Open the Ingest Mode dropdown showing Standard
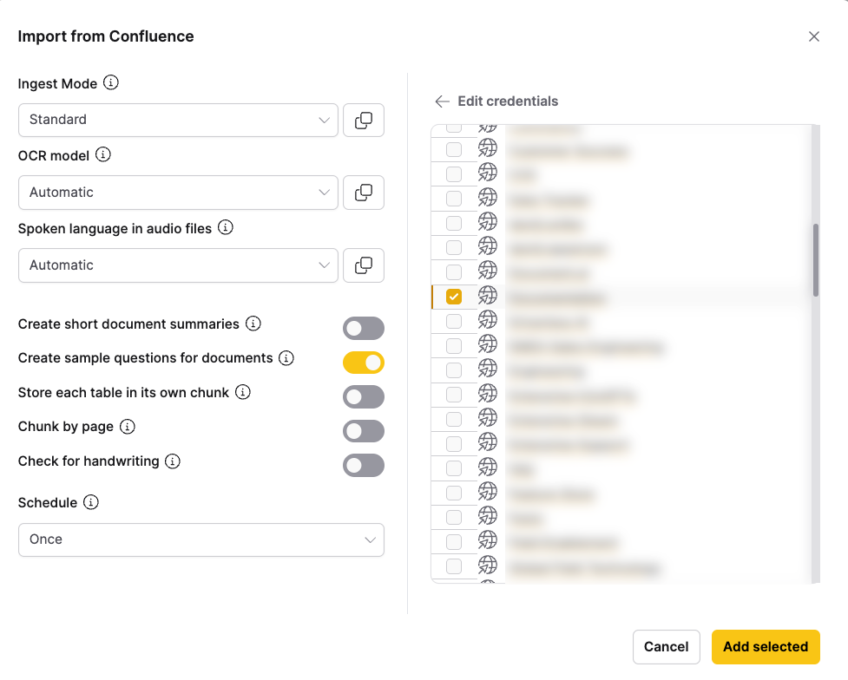 pos(178,120)
